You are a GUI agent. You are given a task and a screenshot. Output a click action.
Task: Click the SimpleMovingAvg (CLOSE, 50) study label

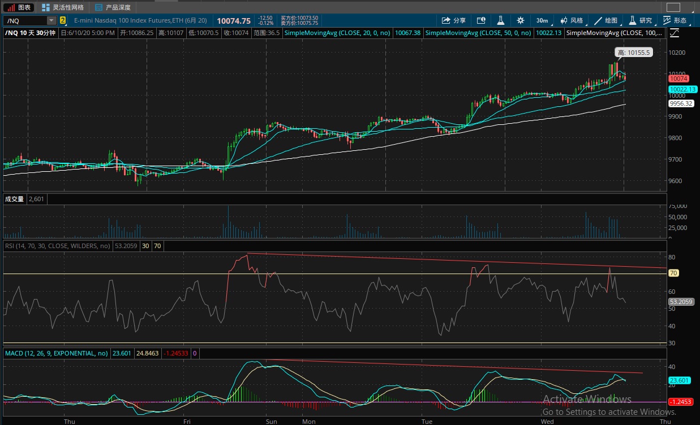pos(478,33)
